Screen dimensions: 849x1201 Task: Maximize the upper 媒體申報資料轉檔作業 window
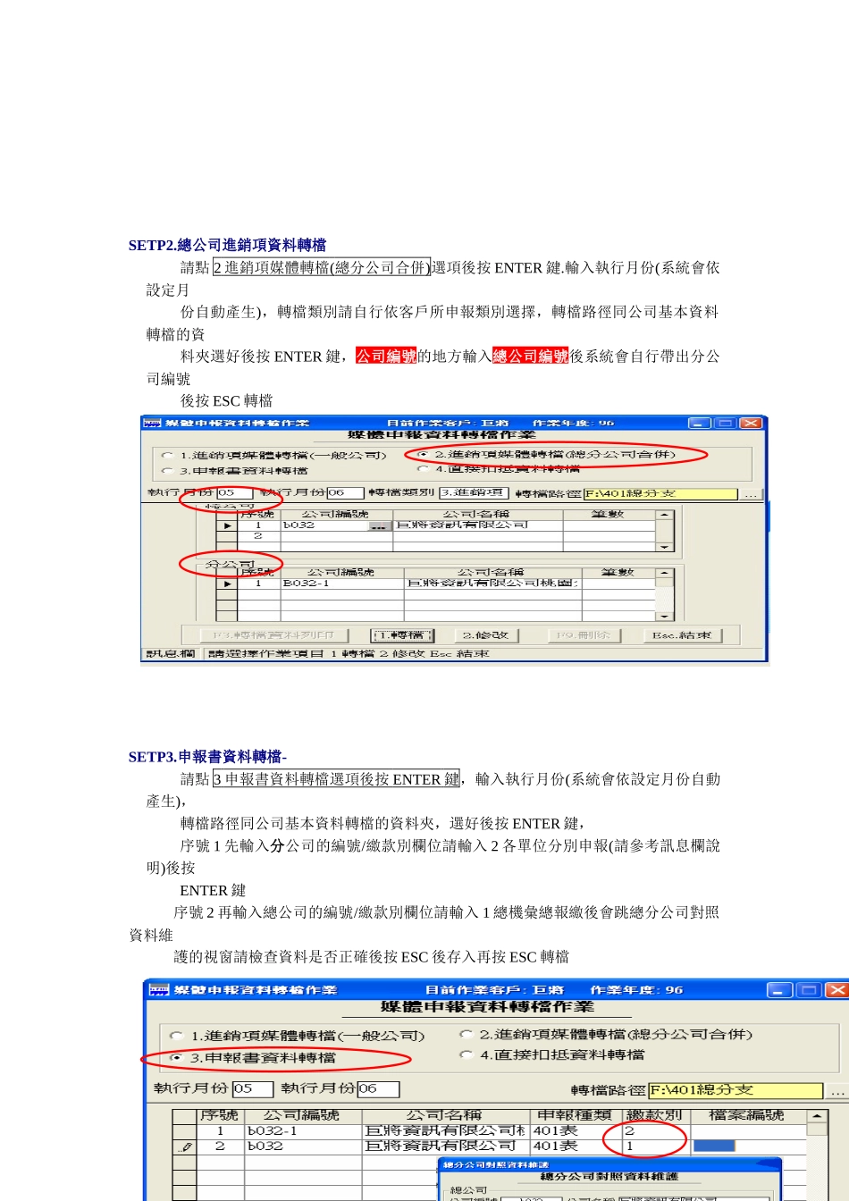point(725,423)
